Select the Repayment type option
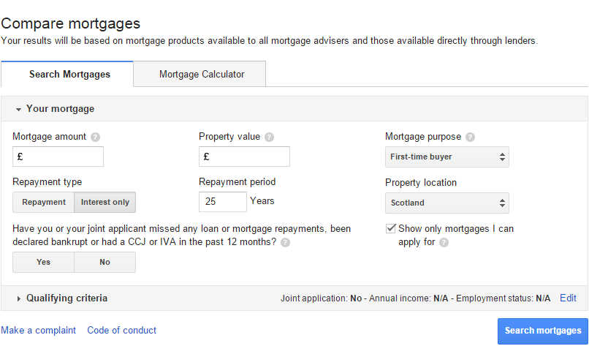The width and height of the screenshot is (589, 346). point(44,203)
